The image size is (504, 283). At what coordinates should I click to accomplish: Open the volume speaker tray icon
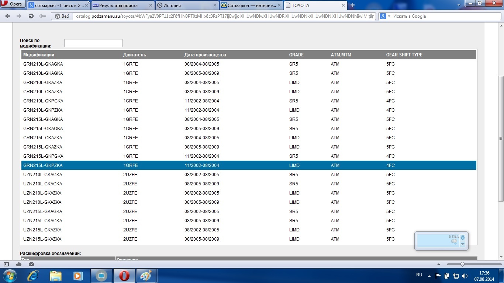[x=465, y=276]
